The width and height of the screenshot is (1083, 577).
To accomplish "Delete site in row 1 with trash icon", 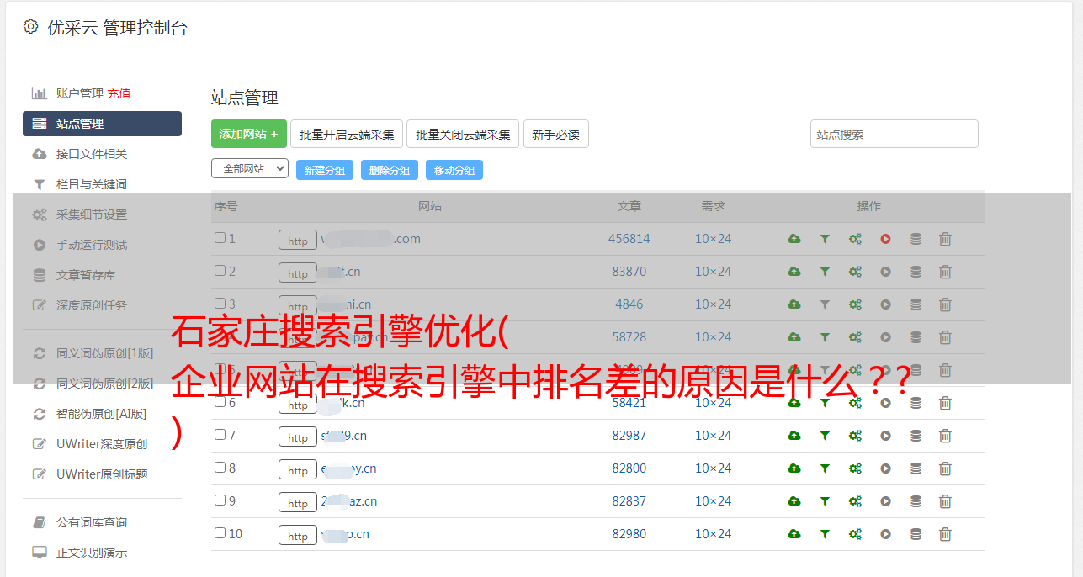I will coord(945,239).
